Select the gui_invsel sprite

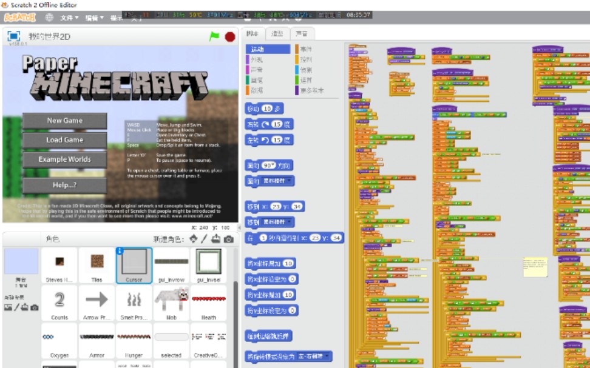(208, 266)
